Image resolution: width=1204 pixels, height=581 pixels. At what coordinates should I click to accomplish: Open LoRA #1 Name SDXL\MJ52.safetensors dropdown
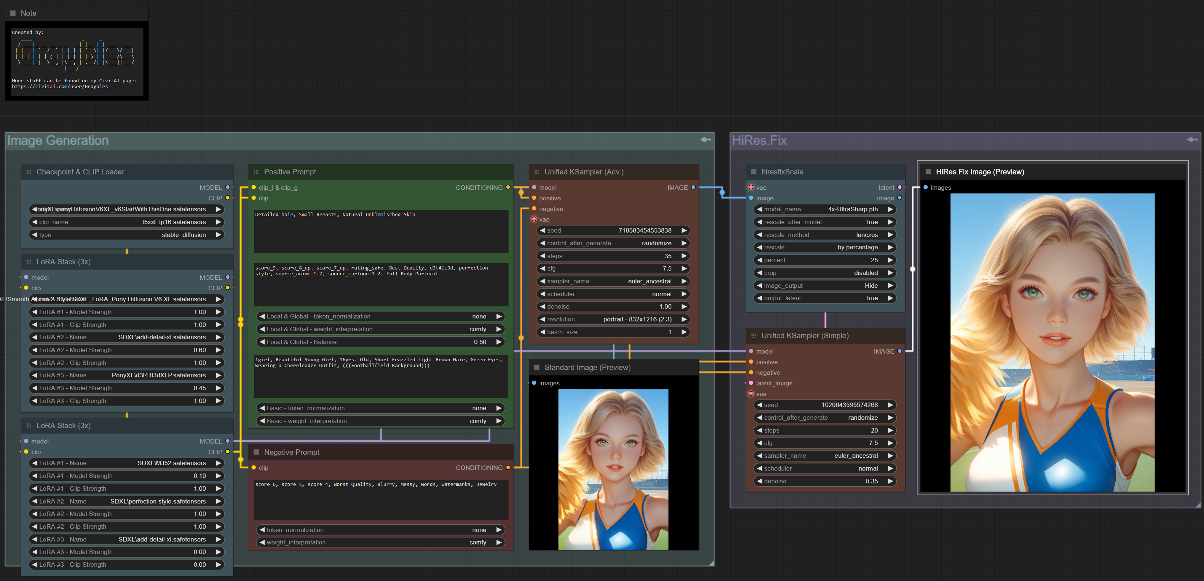(127, 463)
